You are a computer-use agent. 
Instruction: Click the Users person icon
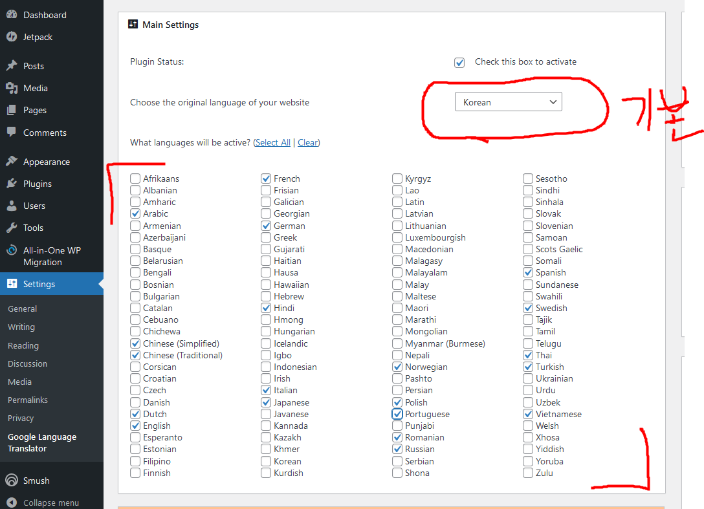[12, 206]
